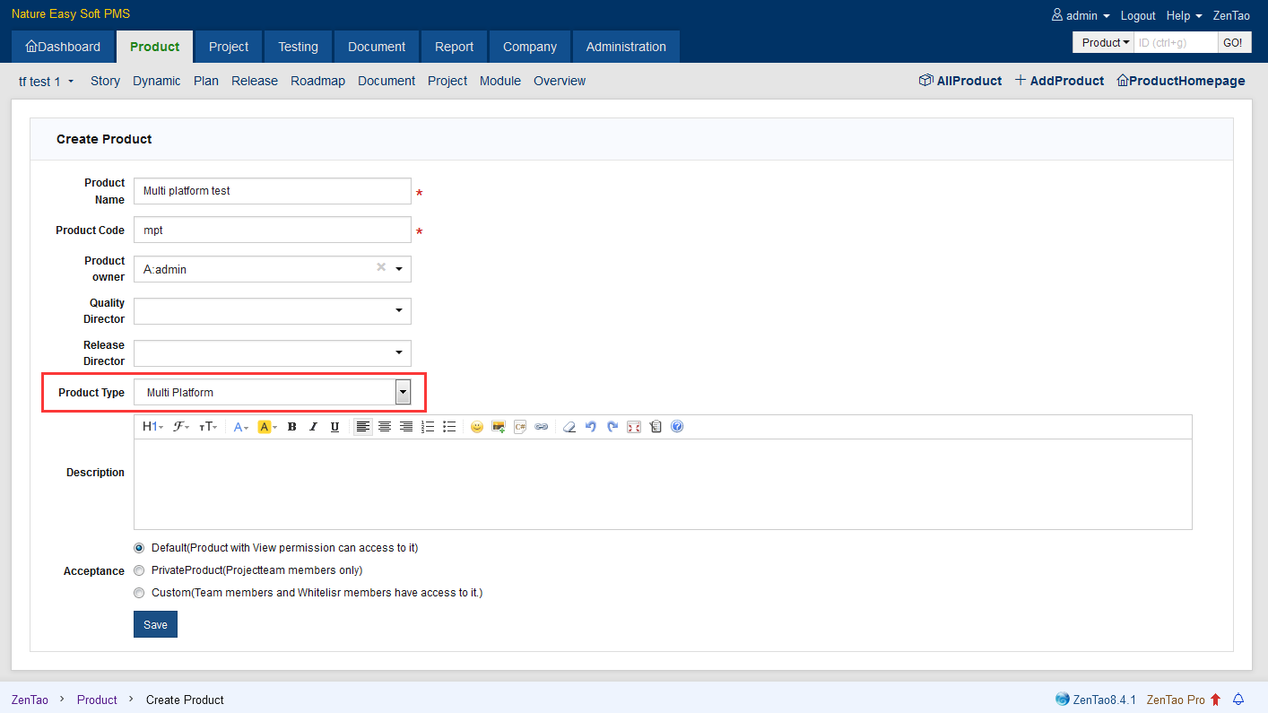The image size is (1268, 713).
Task: Save the new product
Action: [x=155, y=624]
